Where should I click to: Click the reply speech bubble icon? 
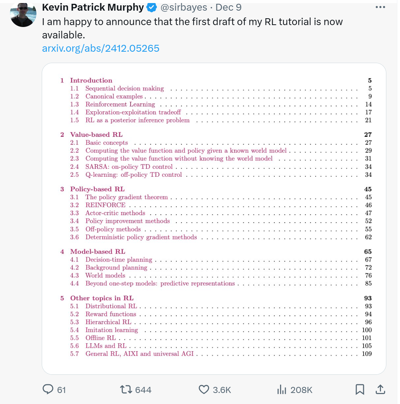click(48, 389)
